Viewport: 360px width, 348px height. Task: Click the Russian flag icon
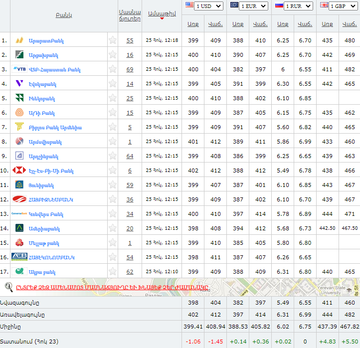pyautogui.click(x=279, y=5)
